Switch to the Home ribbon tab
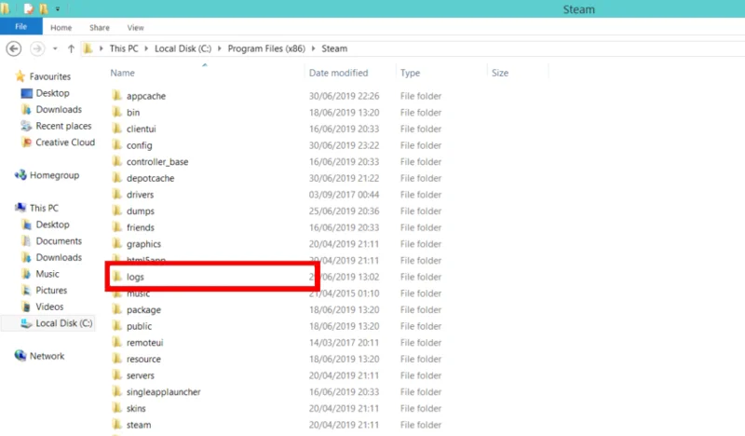The image size is (745, 436). (61, 28)
